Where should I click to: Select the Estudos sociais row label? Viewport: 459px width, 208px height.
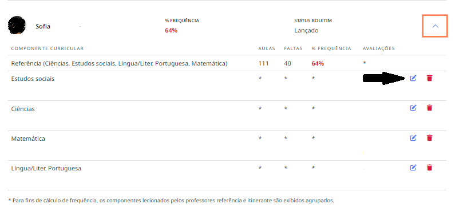tap(33, 79)
